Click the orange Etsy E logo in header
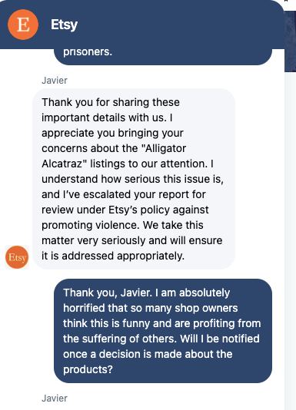This screenshot has height=410, width=296. (23, 25)
